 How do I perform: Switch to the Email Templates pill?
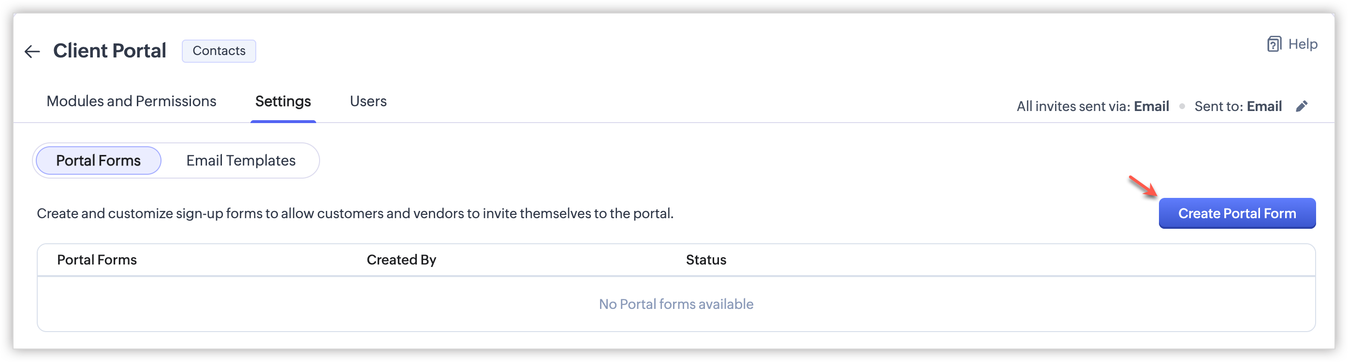[241, 160]
